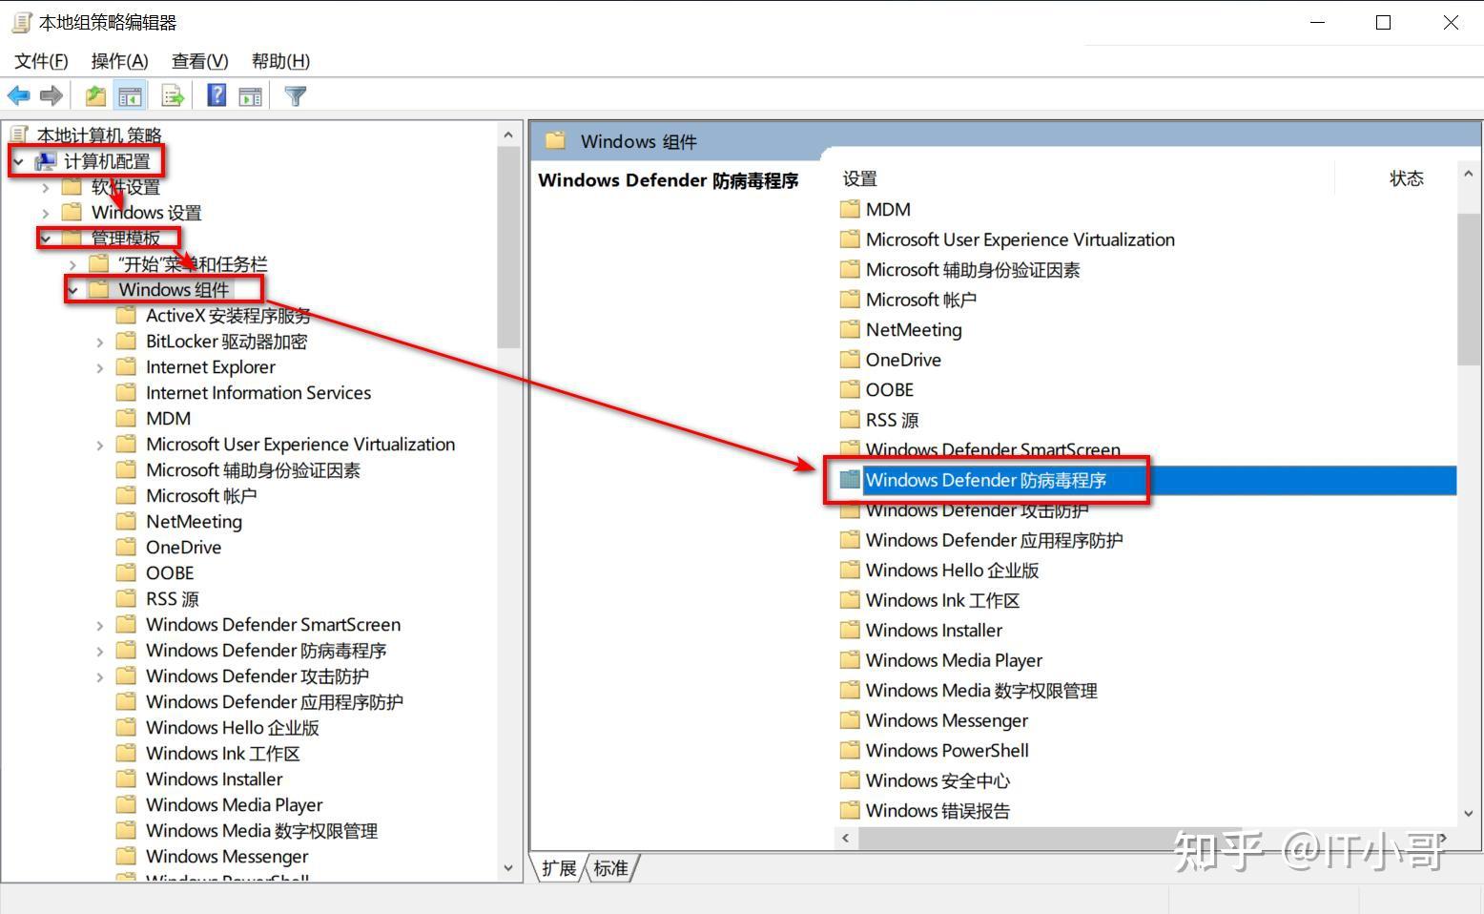
Task: Open the 查看(V) menu
Action: [x=197, y=60]
